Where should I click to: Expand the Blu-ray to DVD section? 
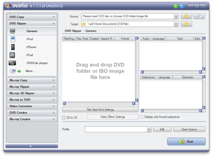32,100
